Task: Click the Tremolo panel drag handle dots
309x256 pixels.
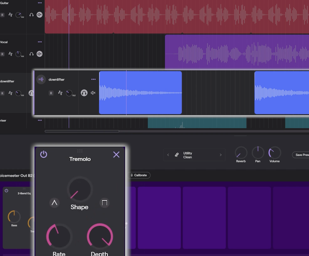Action: [x=80, y=151]
